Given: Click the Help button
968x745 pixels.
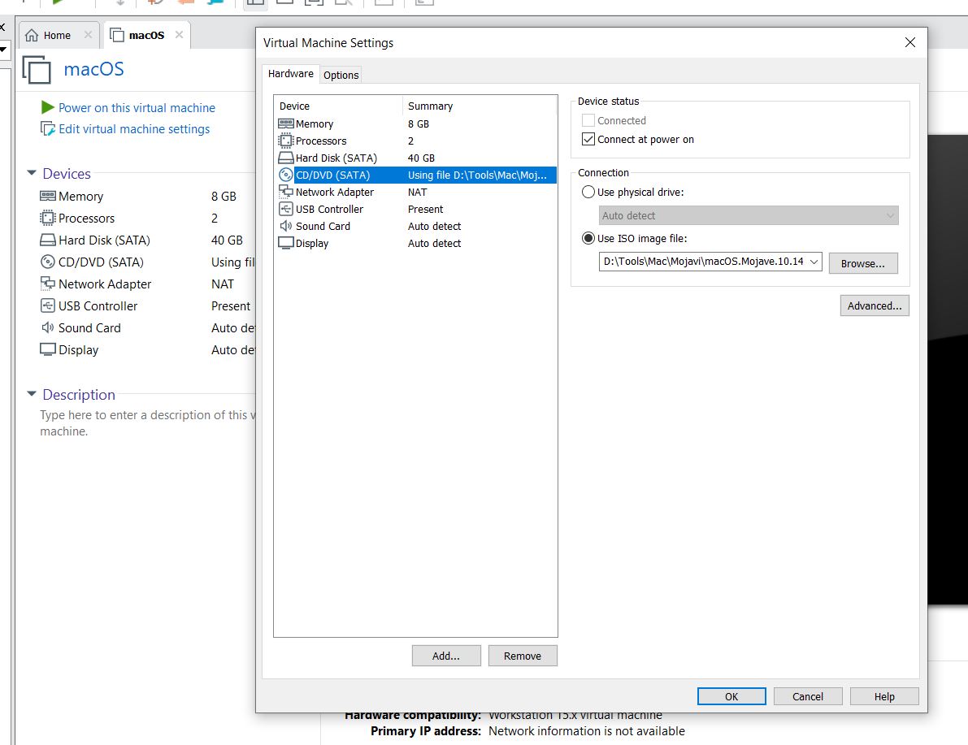Looking at the screenshot, I should click(x=884, y=696).
